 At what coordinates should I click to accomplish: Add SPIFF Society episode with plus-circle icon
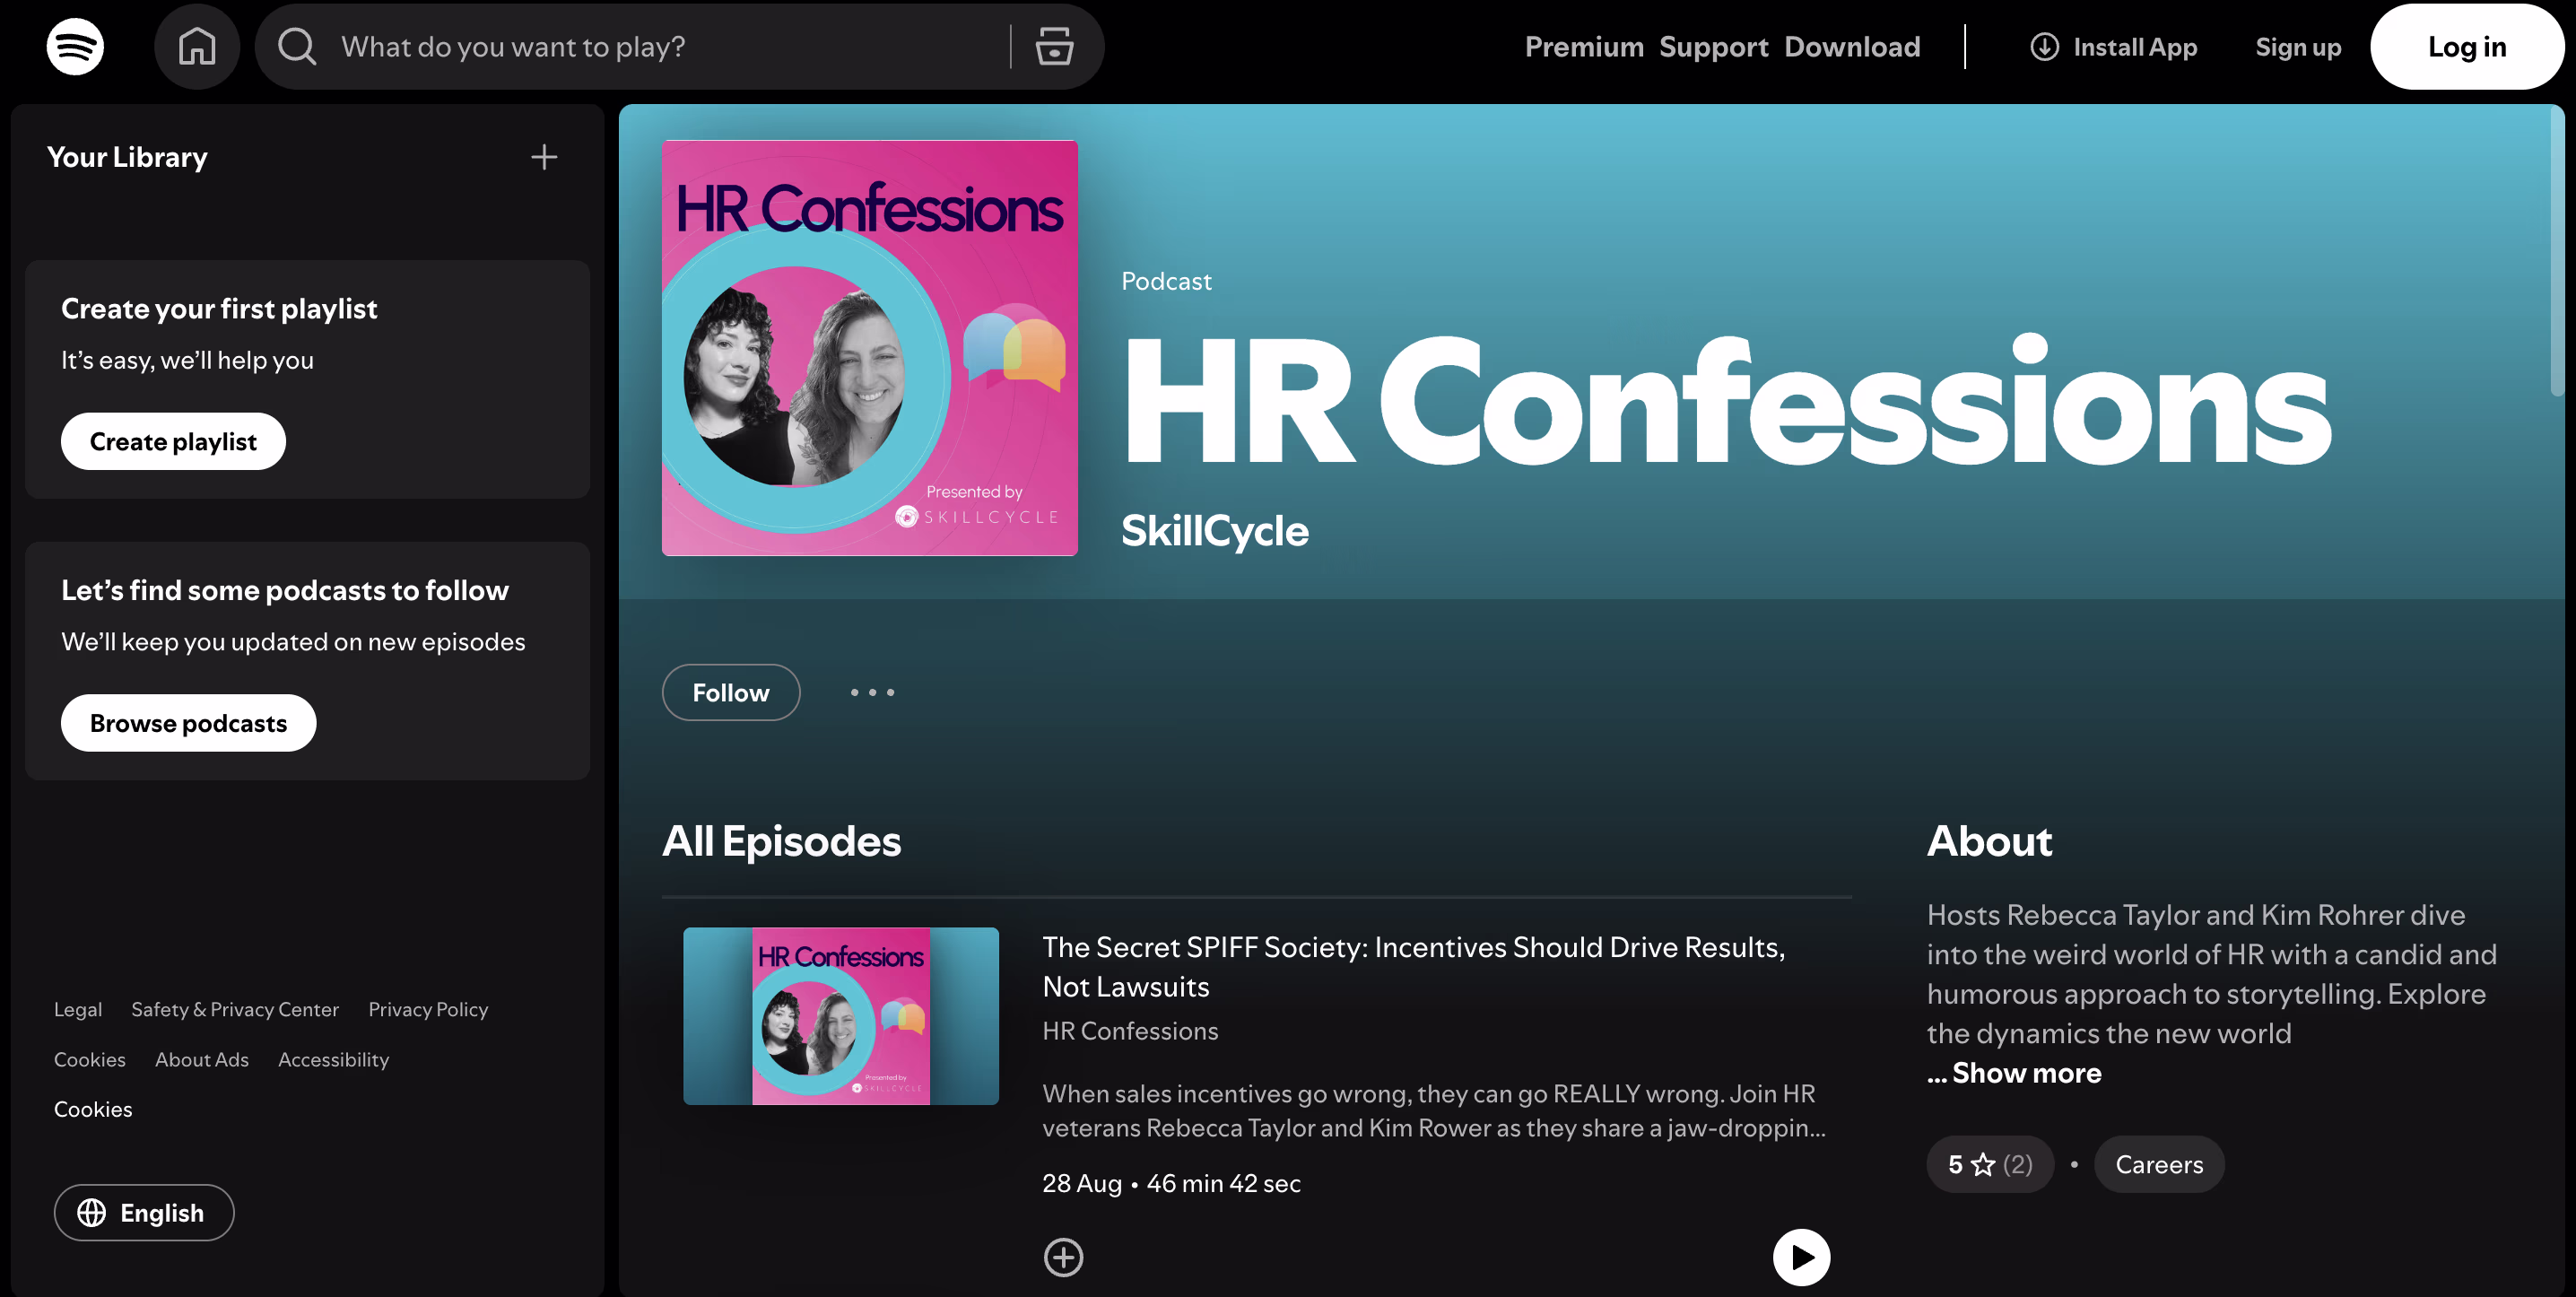[x=1063, y=1257]
